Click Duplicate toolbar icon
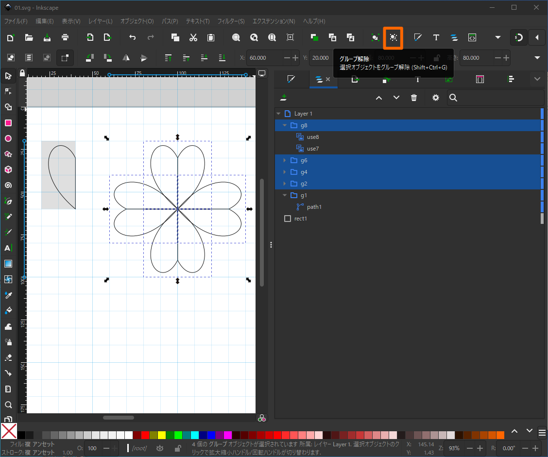Viewport: 548px width, 457px height. point(175,37)
